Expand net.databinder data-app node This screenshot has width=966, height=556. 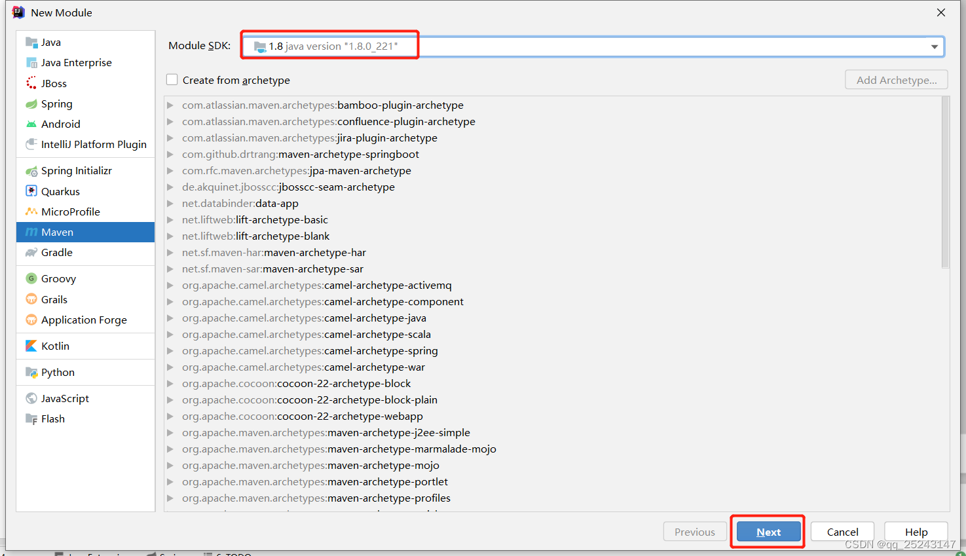coord(170,203)
